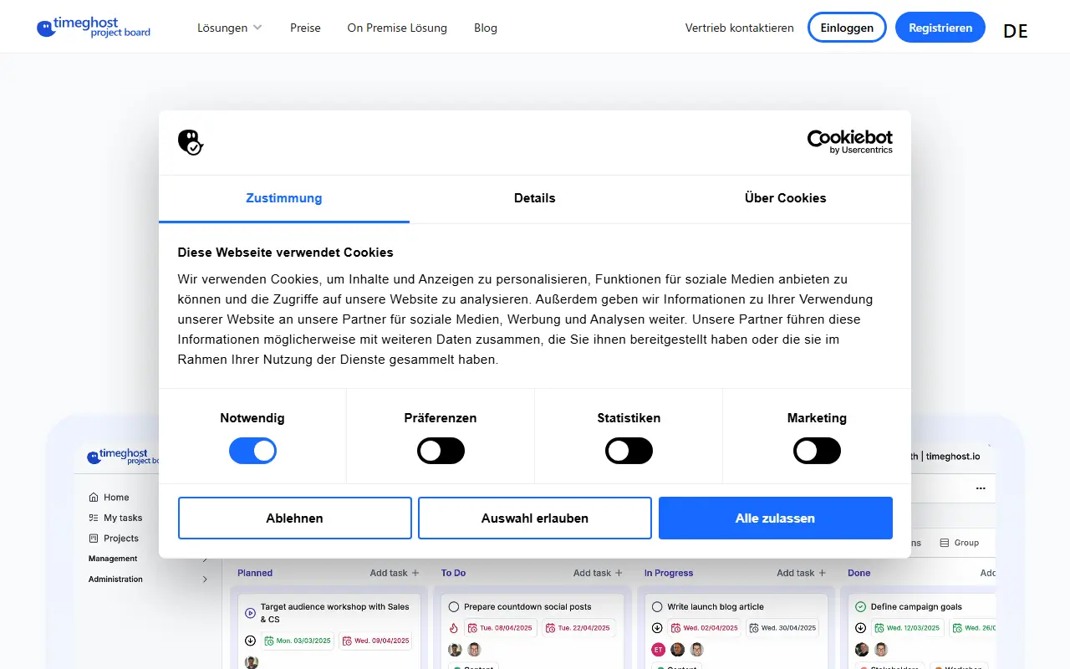Open the On Premise Lösung menu item

click(x=397, y=28)
